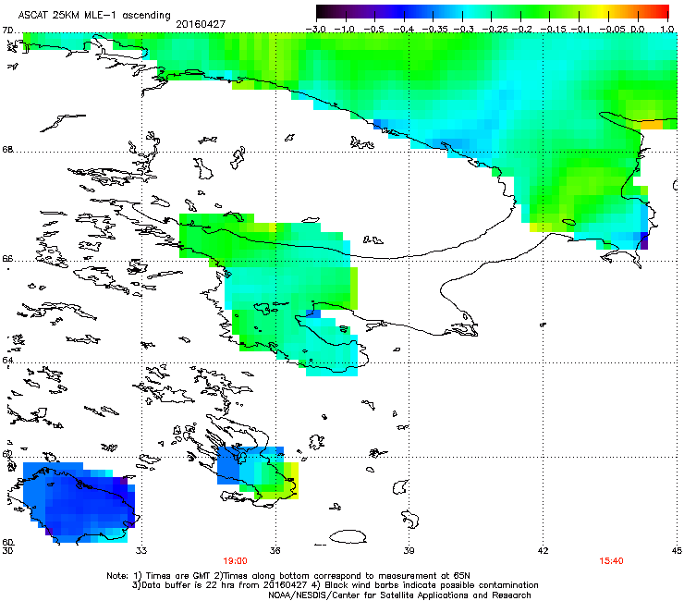Click the '42' longitude axis label
This screenshot has height=601, width=684.
(543, 551)
